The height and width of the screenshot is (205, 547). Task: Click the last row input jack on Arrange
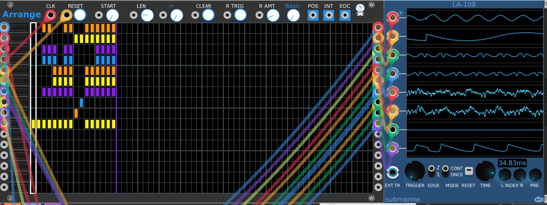pos(4,187)
